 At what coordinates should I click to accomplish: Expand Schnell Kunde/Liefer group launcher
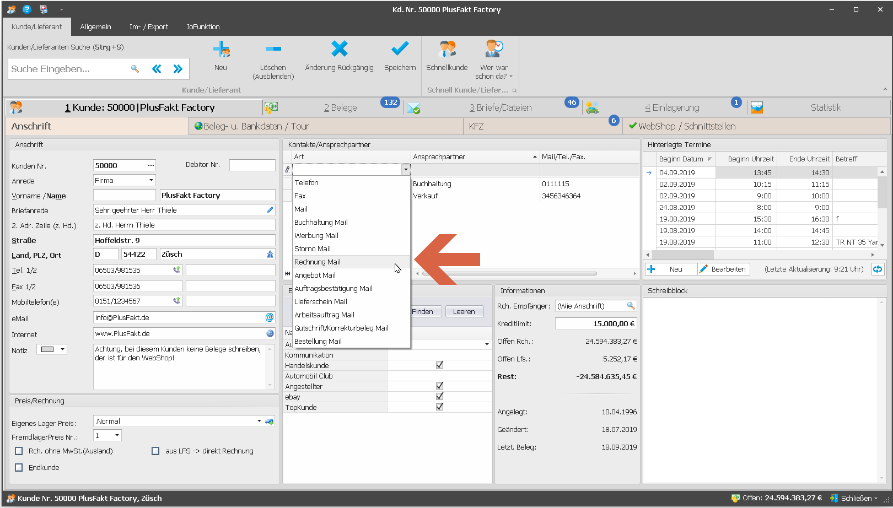click(x=514, y=90)
